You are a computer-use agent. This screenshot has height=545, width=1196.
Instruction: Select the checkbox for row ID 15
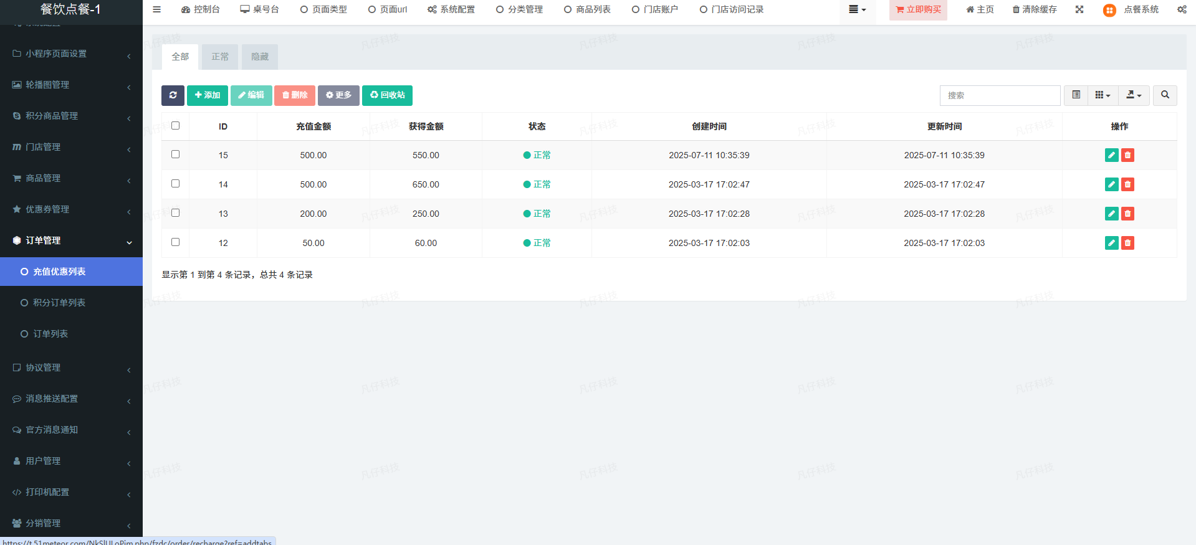pos(175,154)
